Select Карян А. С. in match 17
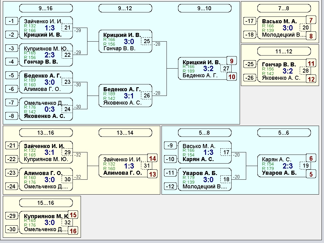Viewport: 324px width, 243px height. pyautogui.click(x=198, y=159)
